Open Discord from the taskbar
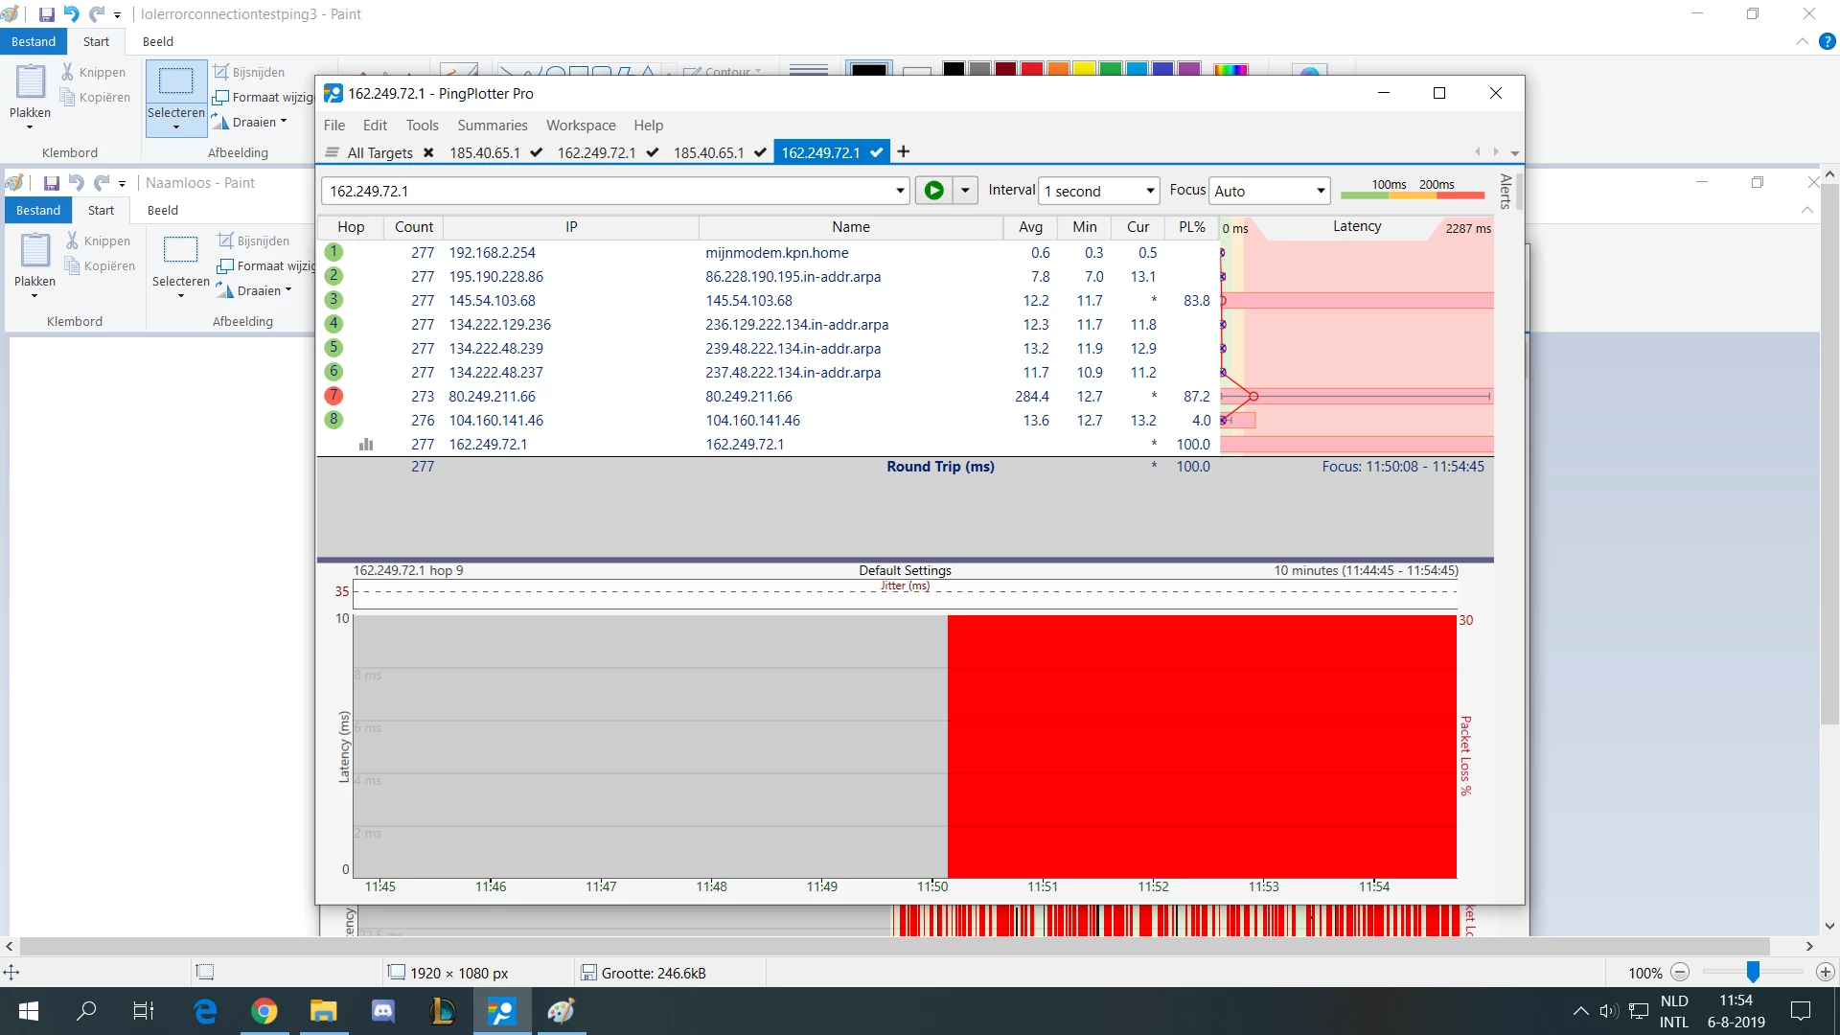 [x=383, y=1010]
